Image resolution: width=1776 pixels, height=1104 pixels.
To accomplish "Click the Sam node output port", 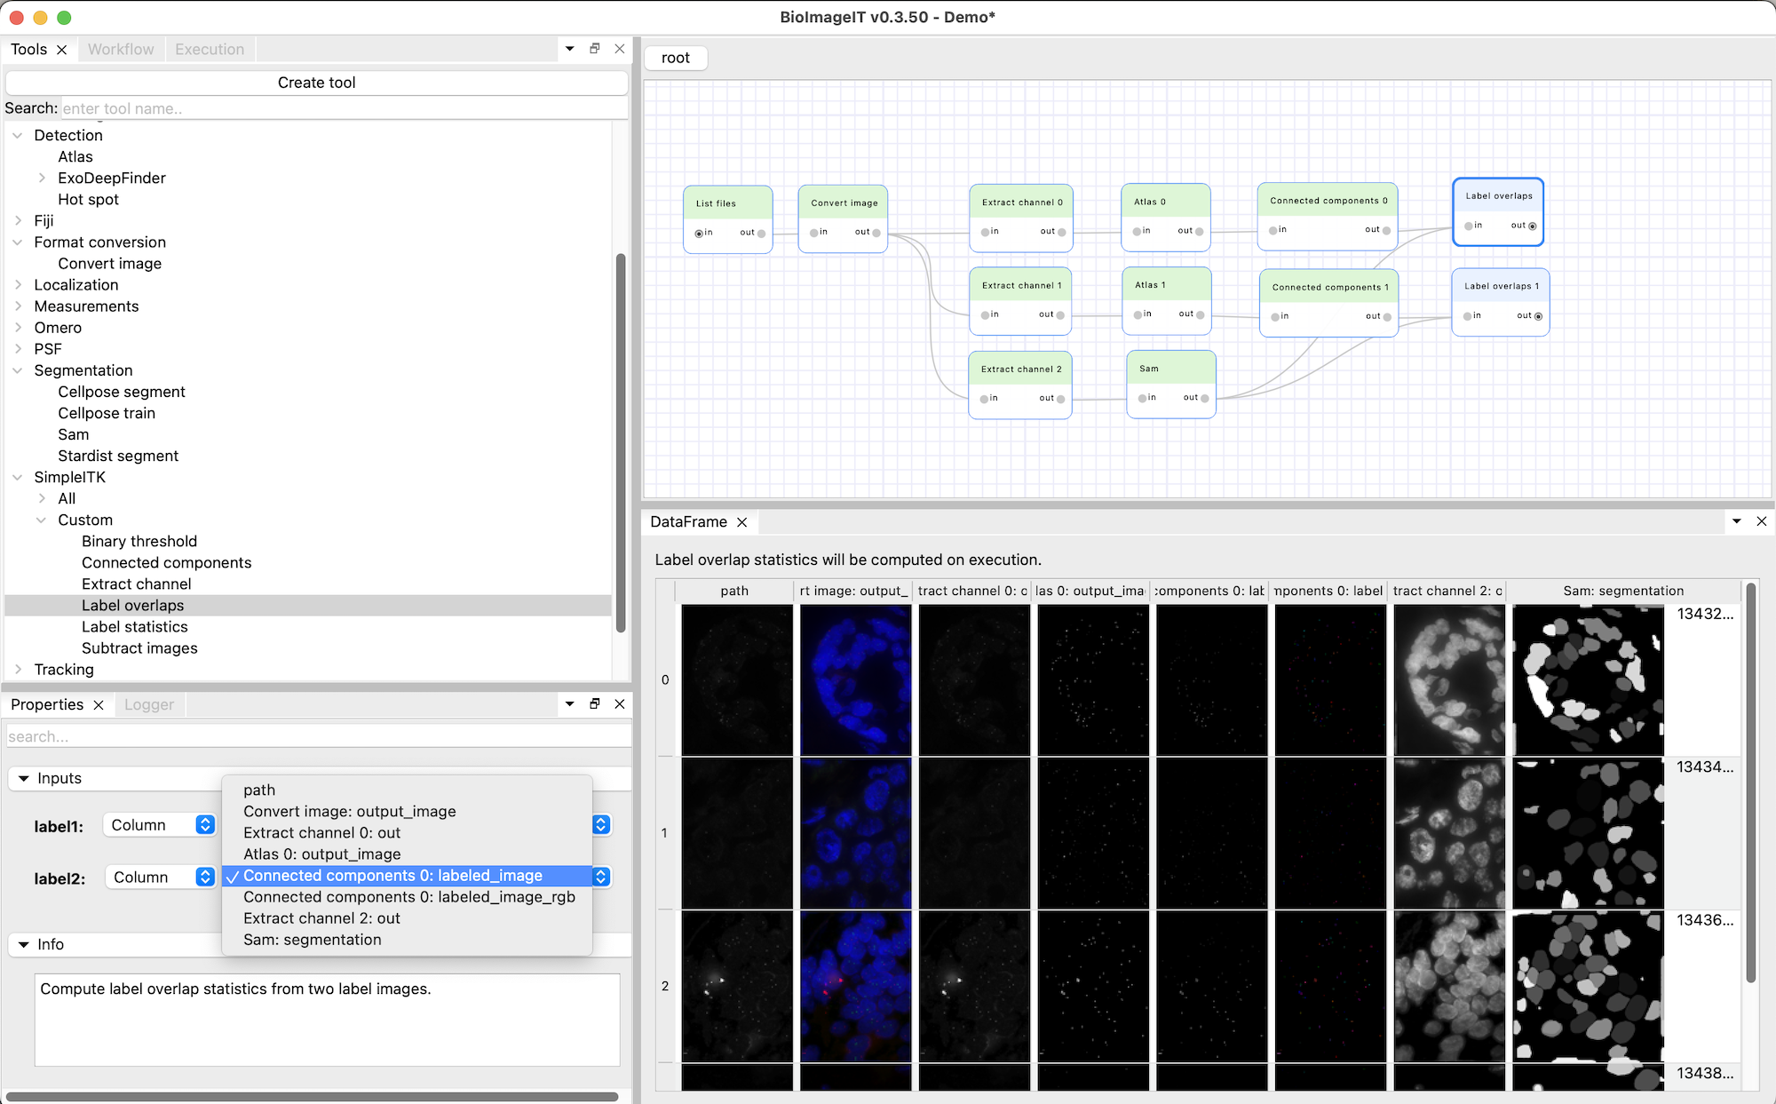I will pos(1204,398).
